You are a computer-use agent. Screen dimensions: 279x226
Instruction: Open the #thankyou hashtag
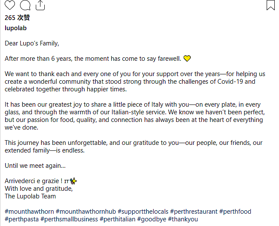pos(183,219)
